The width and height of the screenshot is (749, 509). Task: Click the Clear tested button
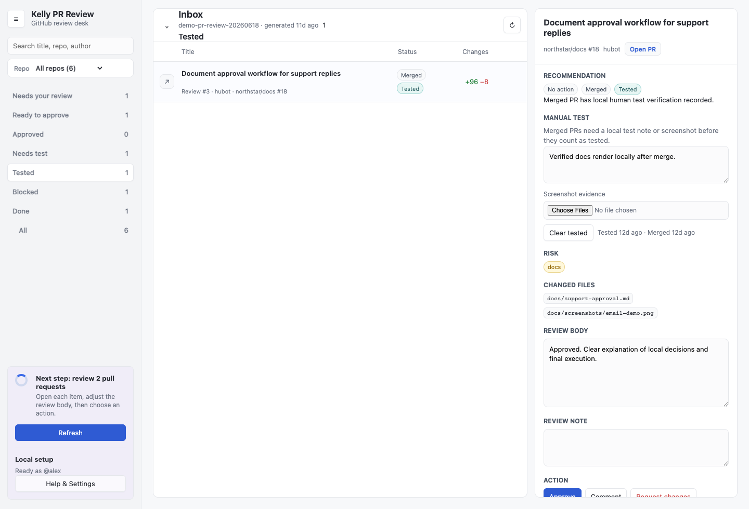[x=568, y=233]
